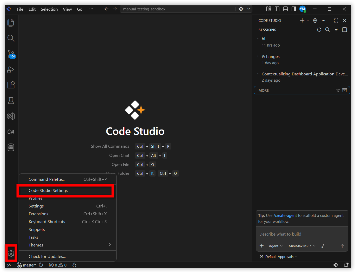Viewport: 356px width, 273px height.
Task: Open the overflow menu ellipsis
Action: coord(91,9)
